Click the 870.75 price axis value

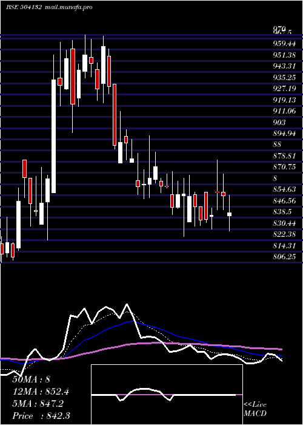tap(284, 167)
